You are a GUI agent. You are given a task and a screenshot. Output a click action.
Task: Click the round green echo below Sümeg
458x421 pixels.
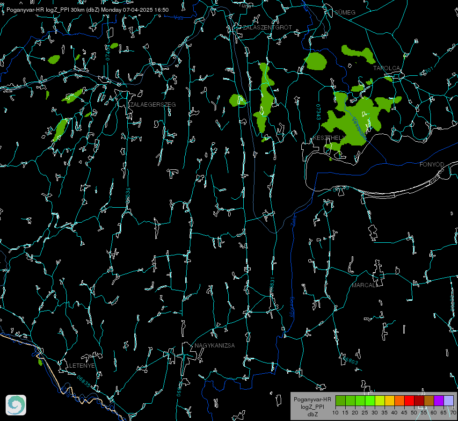click(315, 61)
